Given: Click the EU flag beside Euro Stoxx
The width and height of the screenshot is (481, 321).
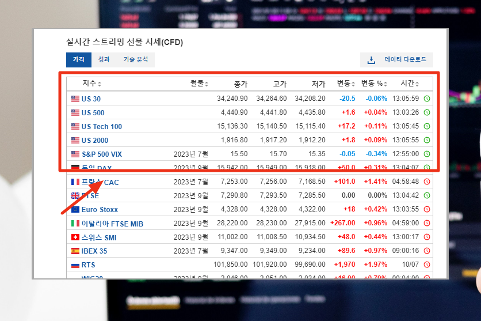Looking at the screenshot, I should (x=75, y=210).
